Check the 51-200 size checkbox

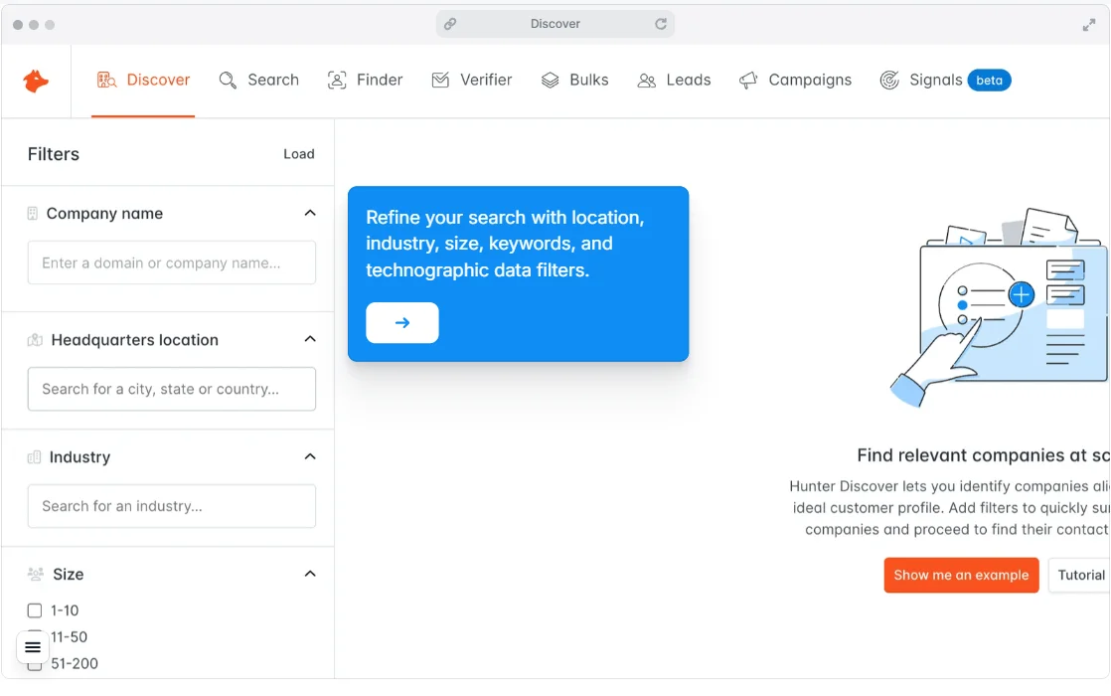35,665
